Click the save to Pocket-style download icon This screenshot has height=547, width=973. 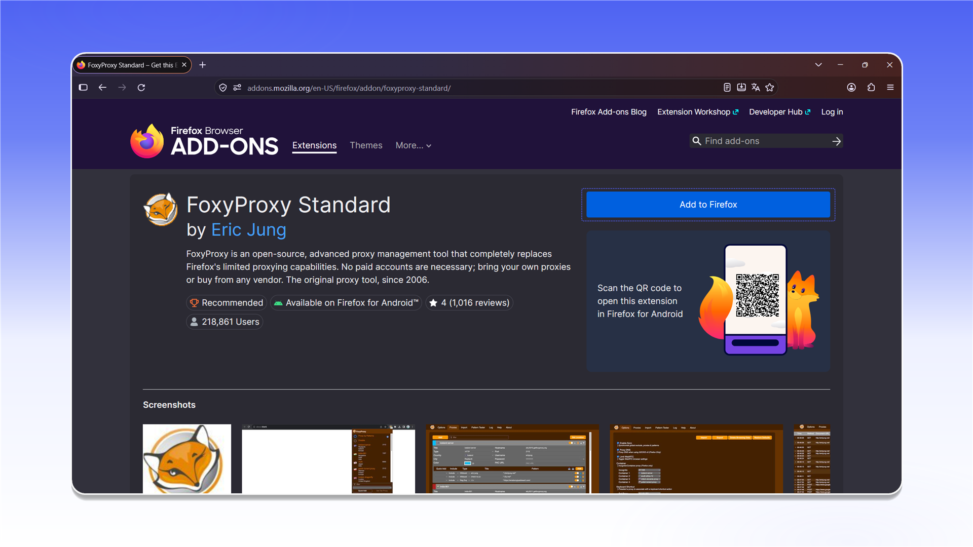[x=741, y=88]
